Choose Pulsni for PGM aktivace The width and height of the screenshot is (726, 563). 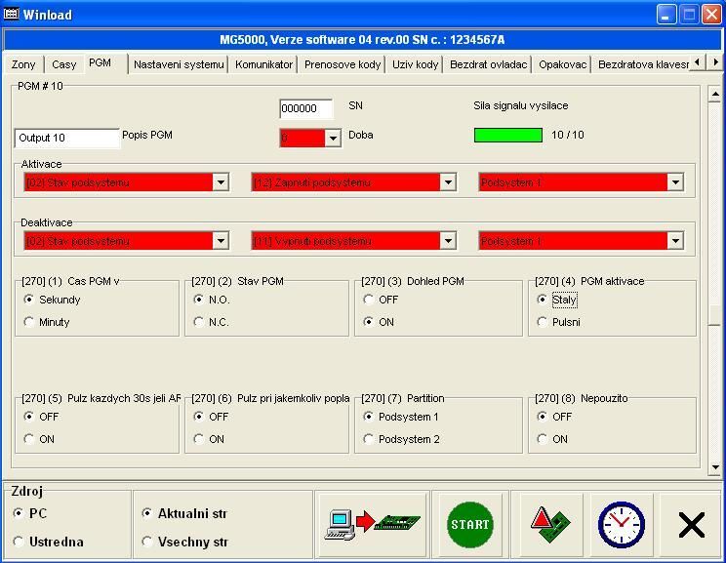543,322
